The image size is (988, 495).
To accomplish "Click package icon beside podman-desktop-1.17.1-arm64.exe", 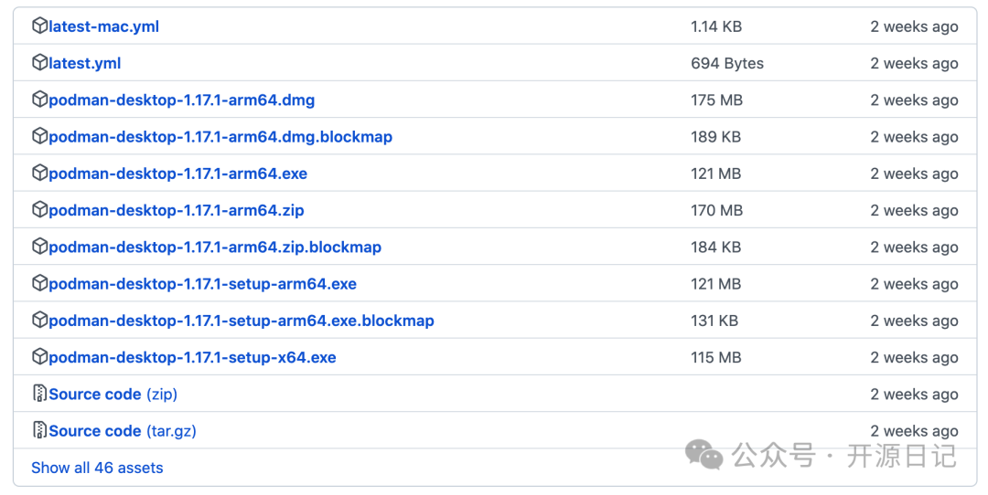I will tap(39, 174).
